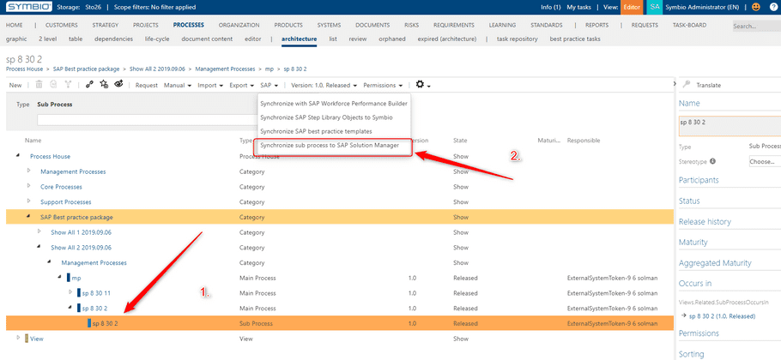Expand the Aggregated Maturity section
Image resolution: width=781 pixels, height=360 pixels.
pyautogui.click(x=715, y=263)
